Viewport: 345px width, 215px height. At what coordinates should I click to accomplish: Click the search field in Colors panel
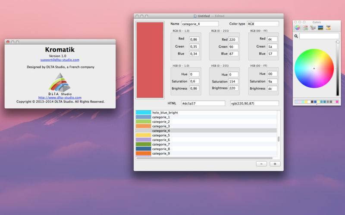(x=319, y=36)
